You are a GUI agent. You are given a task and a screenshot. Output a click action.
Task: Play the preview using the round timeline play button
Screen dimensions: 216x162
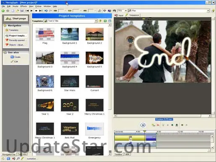click(143, 125)
